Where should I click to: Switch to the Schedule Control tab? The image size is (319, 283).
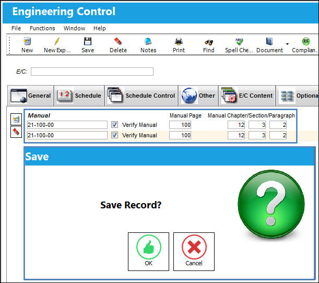click(141, 96)
